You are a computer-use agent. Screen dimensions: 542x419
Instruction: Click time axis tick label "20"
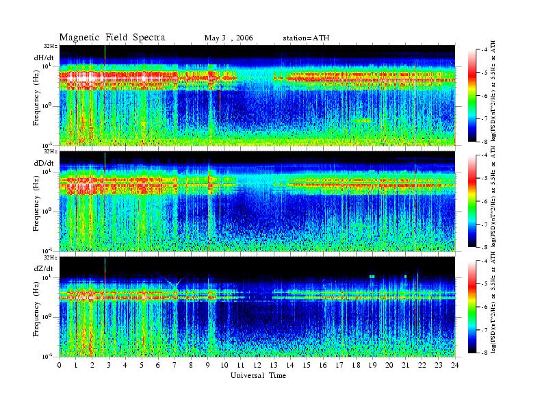point(389,366)
